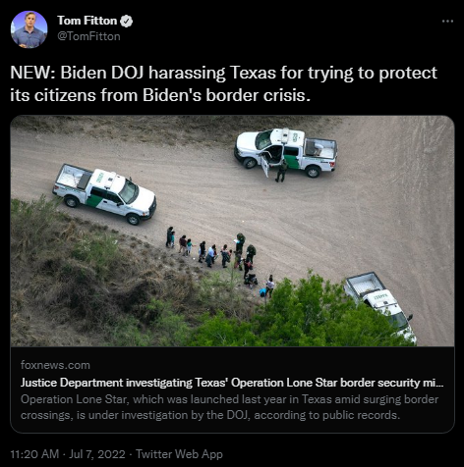Click the verified badge next to Tom Fitton
The height and width of the screenshot is (467, 464).
[x=126, y=22]
